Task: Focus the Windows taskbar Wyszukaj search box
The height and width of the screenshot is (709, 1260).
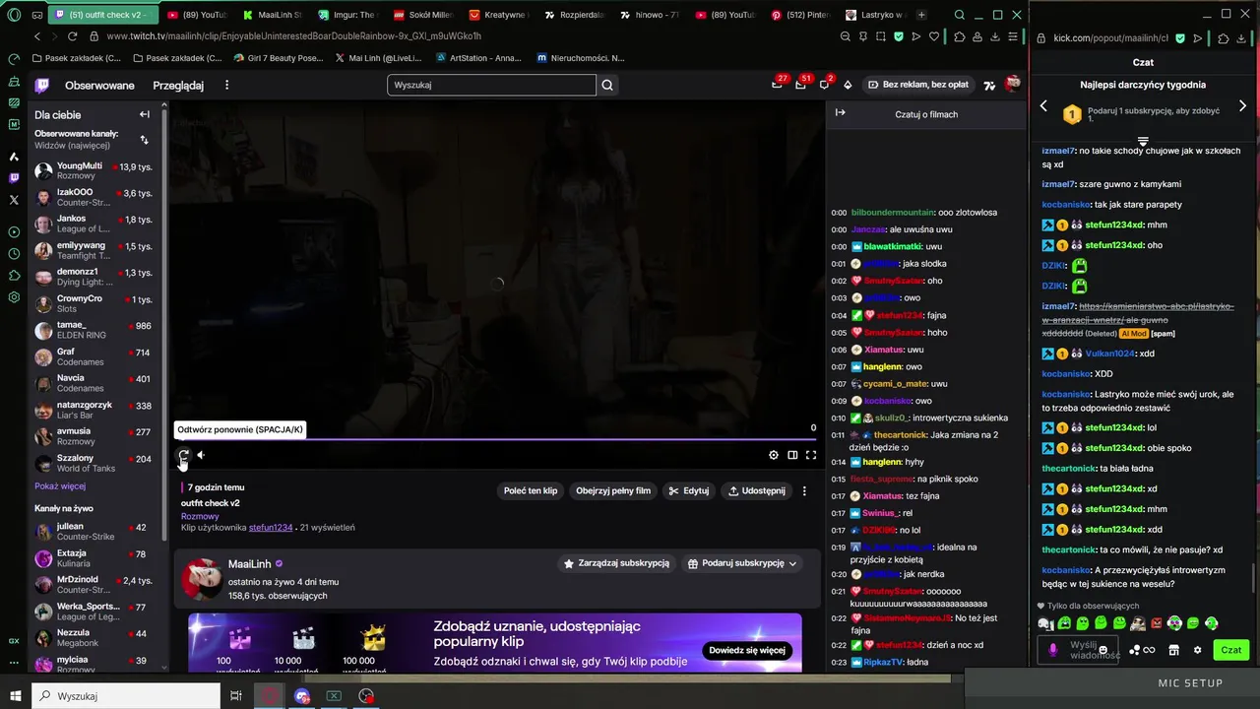Action: (x=128, y=696)
